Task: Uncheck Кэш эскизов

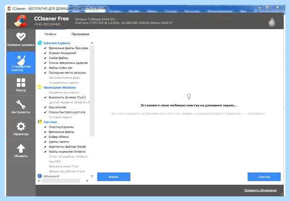Action: pos(45,107)
